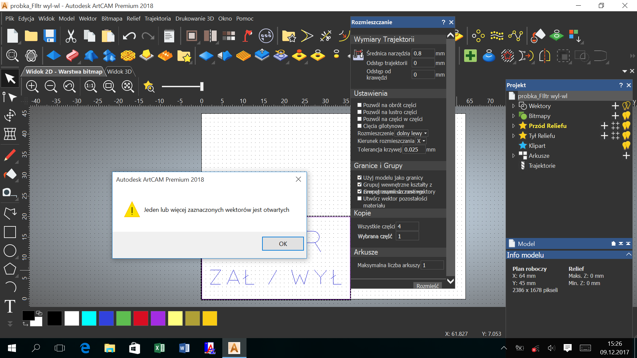
Task: Enable Pozwól na lustro części checkbox
Action: (359, 112)
